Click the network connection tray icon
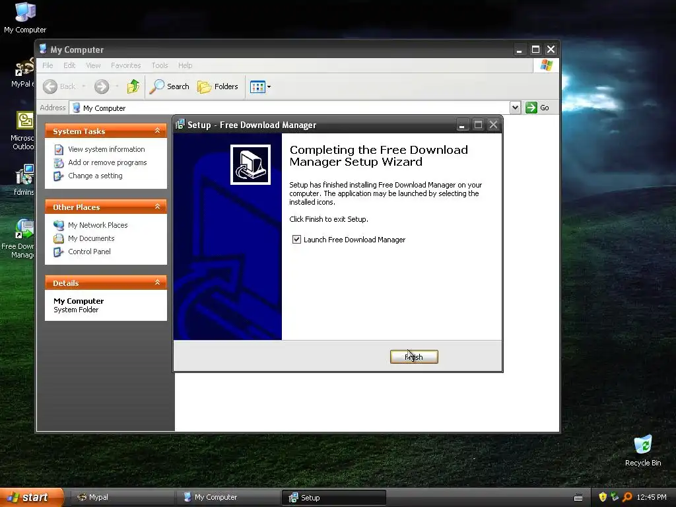The width and height of the screenshot is (676, 507). [x=615, y=497]
